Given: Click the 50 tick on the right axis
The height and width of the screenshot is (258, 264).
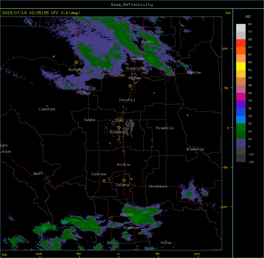Looking at the screenshot, I should 226,88.
